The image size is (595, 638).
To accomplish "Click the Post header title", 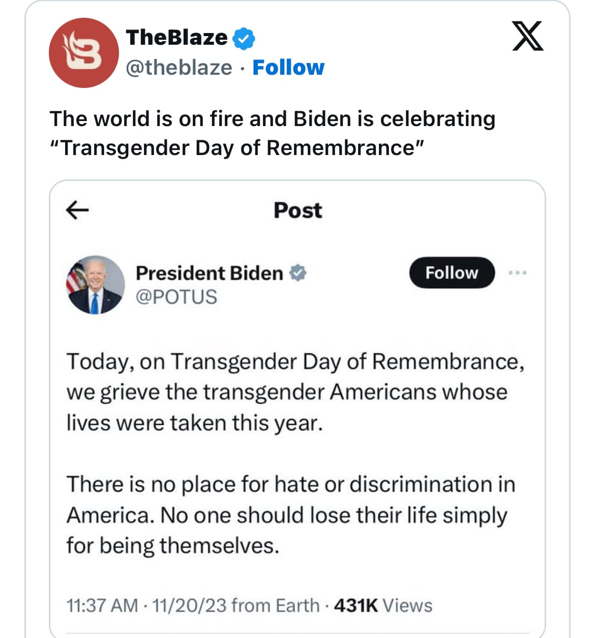I will tap(297, 210).
